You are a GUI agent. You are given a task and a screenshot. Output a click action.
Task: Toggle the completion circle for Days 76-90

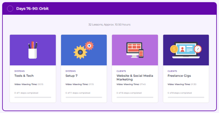pyautogui.click(x=10, y=8)
